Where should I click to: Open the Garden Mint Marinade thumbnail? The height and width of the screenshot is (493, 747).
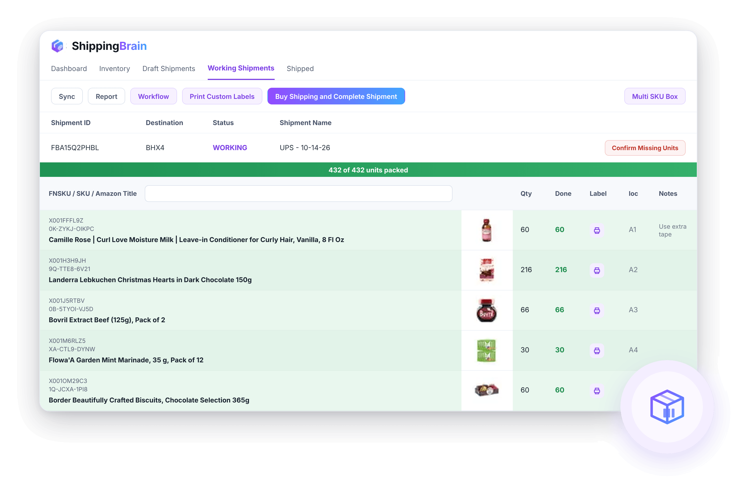pos(487,350)
